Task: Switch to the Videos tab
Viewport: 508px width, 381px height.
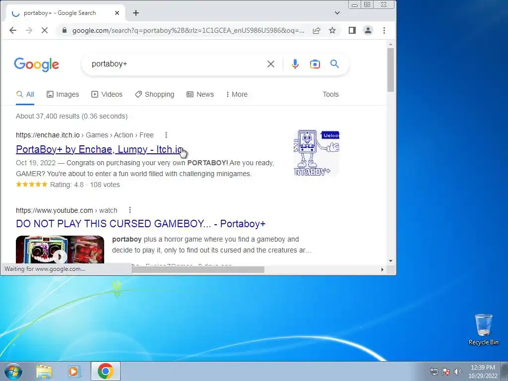Action: click(107, 94)
